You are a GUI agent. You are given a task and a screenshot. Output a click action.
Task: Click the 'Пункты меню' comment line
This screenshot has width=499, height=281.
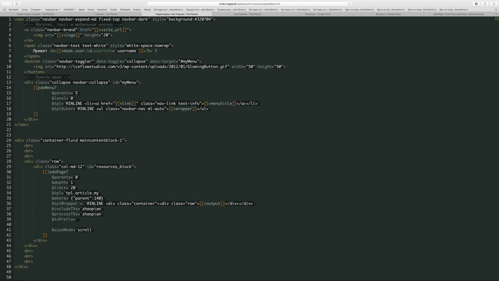tap(47, 77)
